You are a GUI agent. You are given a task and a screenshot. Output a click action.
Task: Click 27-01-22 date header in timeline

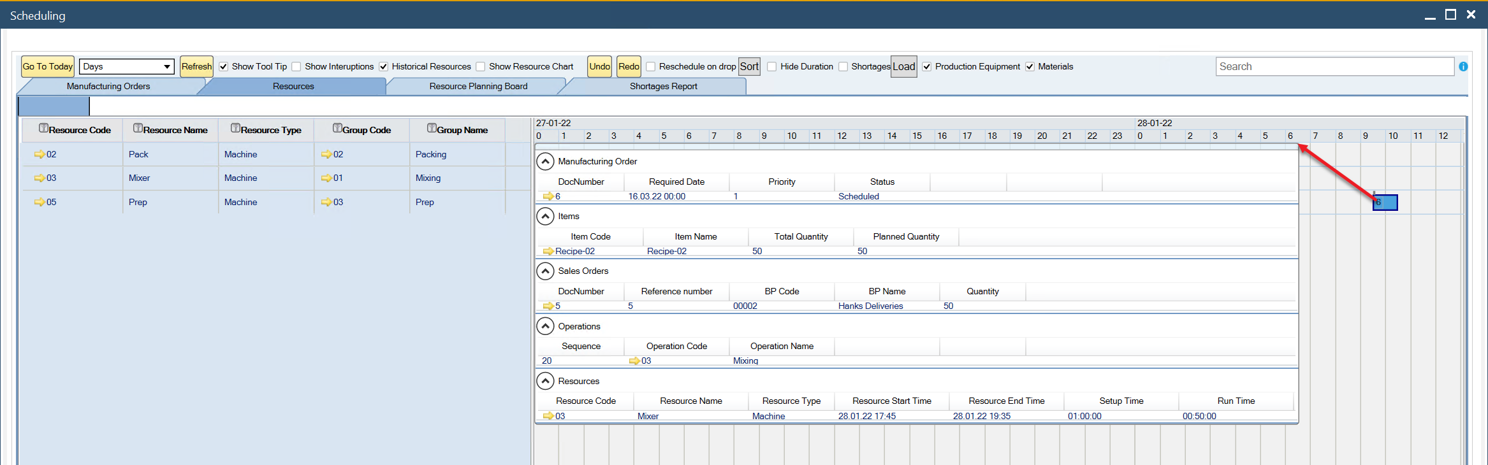pos(553,123)
